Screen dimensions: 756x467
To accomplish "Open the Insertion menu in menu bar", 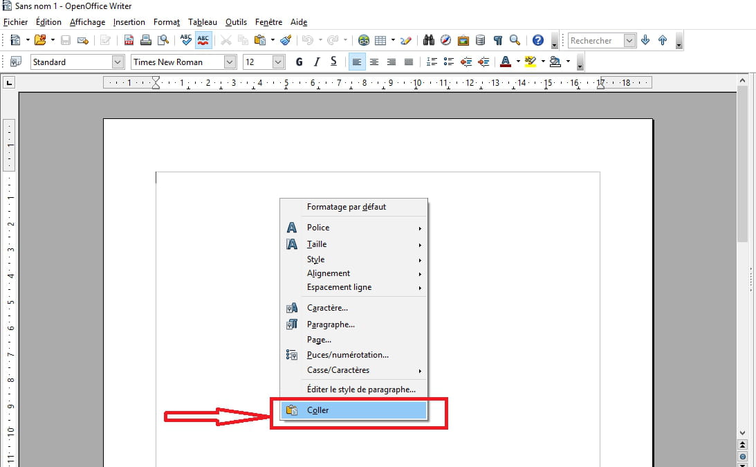I will (129, 22).
